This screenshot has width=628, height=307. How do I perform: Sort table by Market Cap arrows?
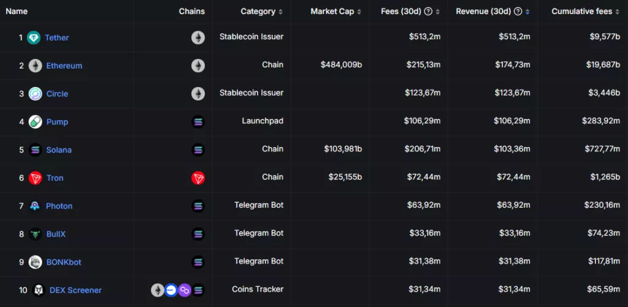point(359,12)
